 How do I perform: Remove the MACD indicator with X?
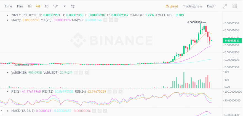(105, 111)
